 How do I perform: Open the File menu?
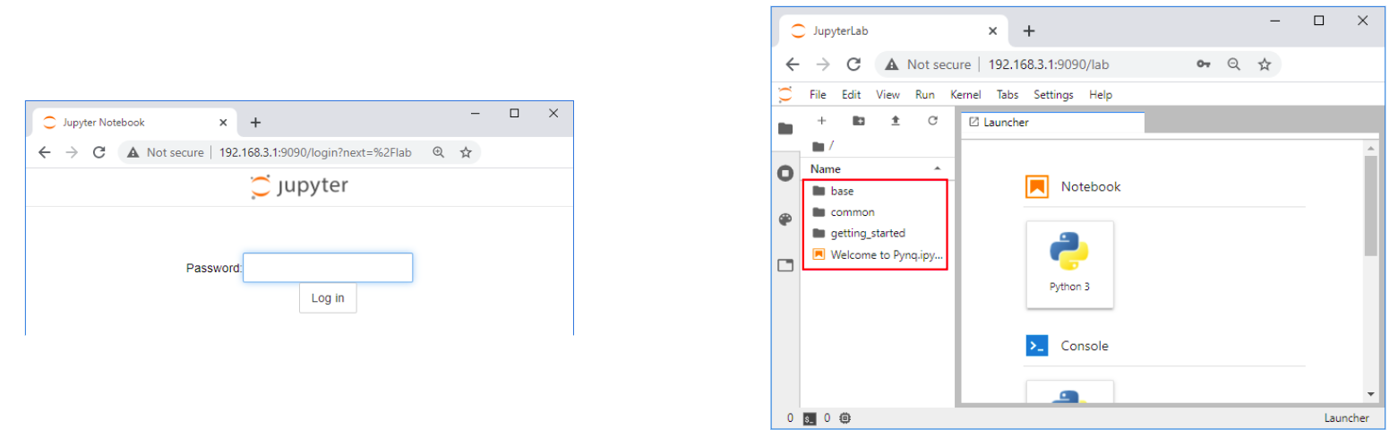click(x=818, y=94)
